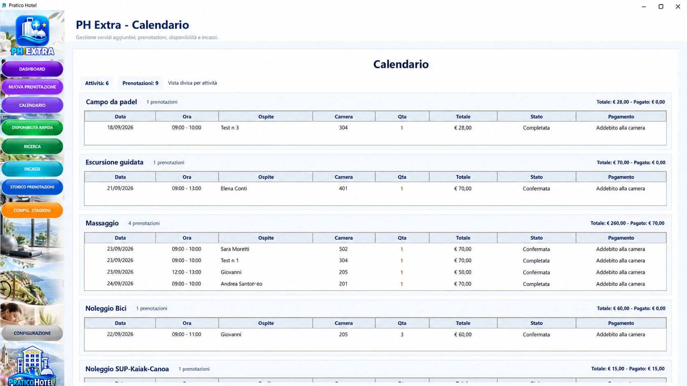
Task: Click Pagamento header in Massaggio table
Action: pos(621,238)
